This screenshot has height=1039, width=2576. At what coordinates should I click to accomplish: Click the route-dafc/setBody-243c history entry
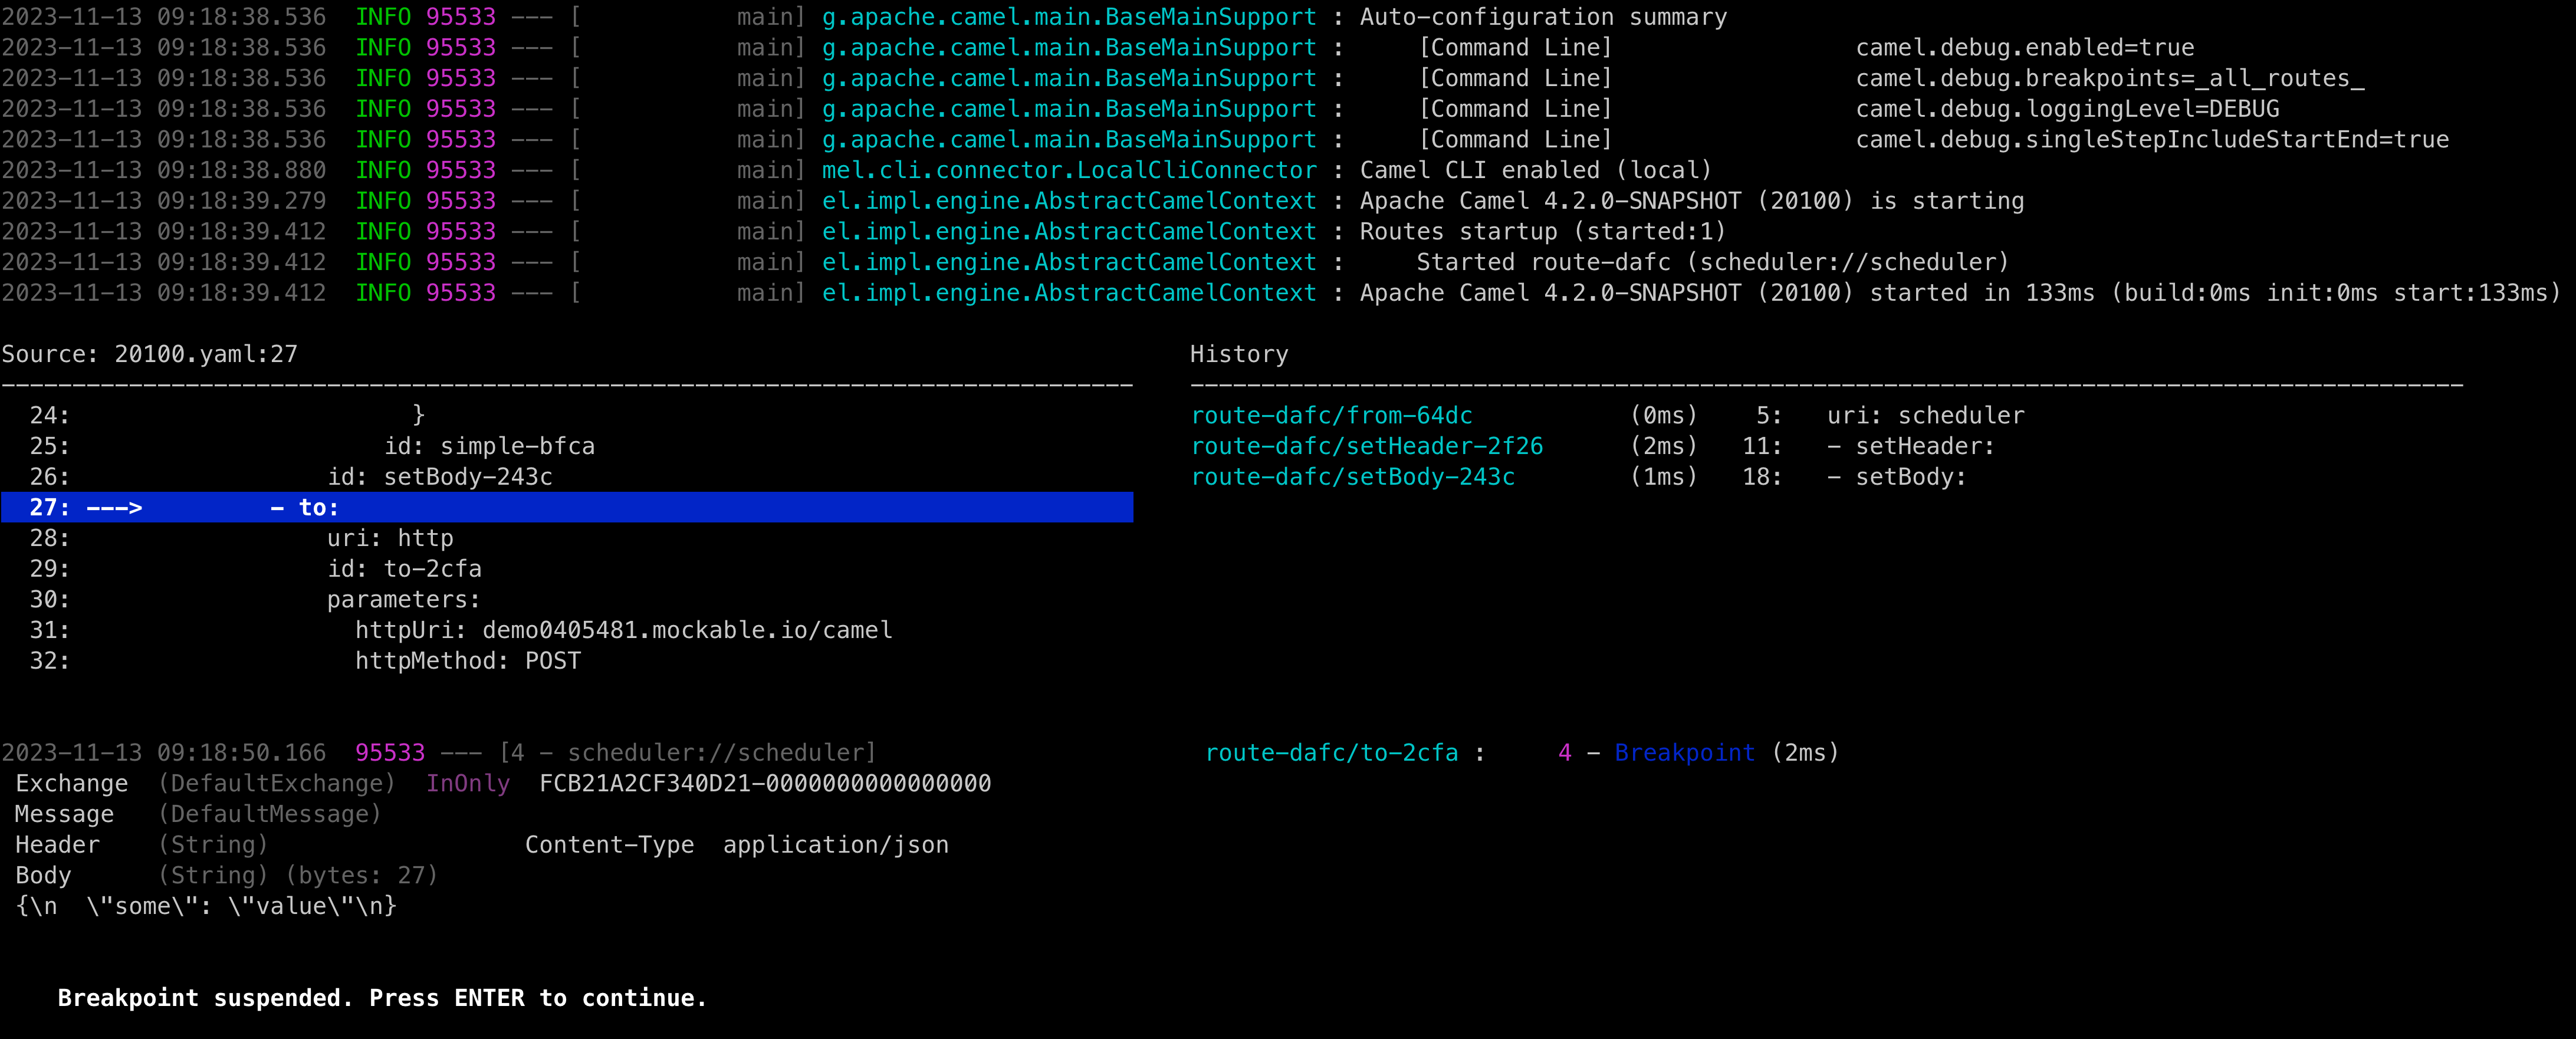(x=1352, y=477)
